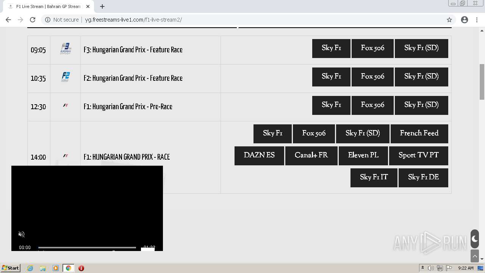Screen dimensions: 485x273
Task: Open Fox 506 for F1 Pre-Race
Action: [372, 105]
